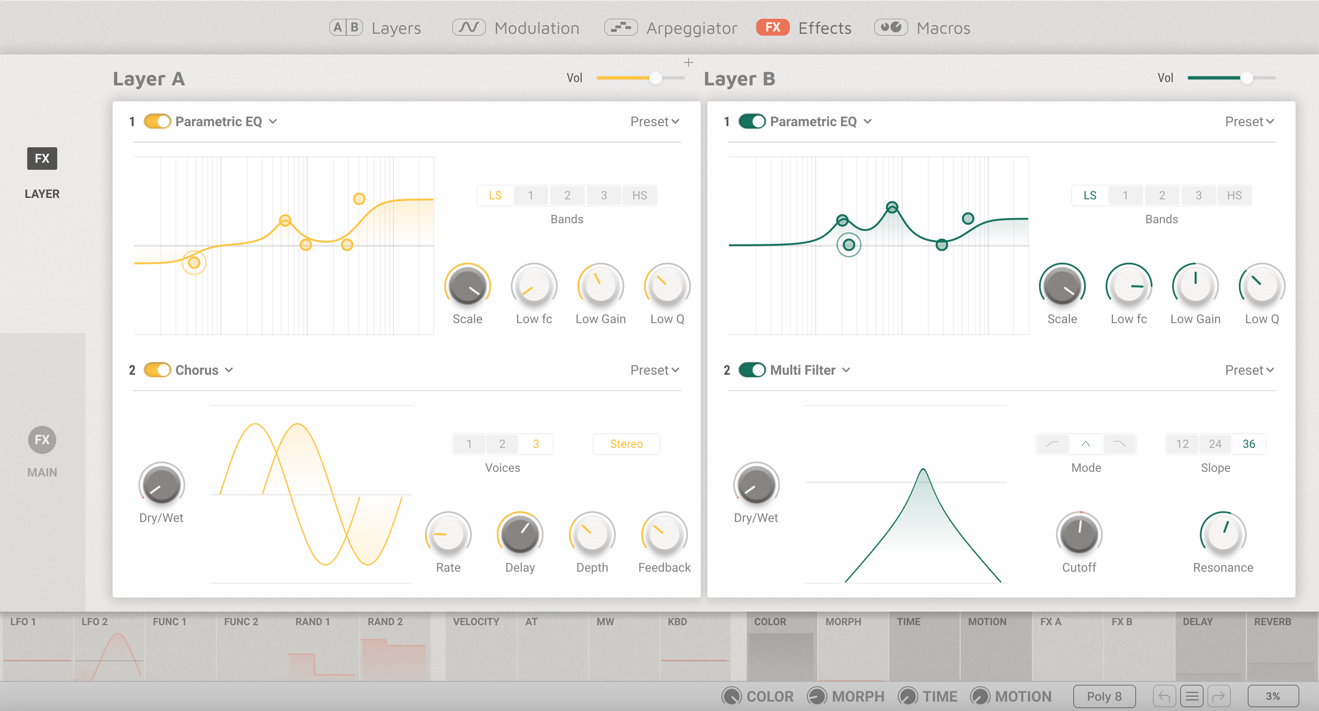Click the plus to add a layer
The width and height of the screenshot is (1319, 711).
tap(689, 62)
